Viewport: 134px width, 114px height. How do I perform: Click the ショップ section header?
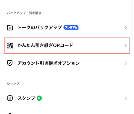[x=13, y=84]
